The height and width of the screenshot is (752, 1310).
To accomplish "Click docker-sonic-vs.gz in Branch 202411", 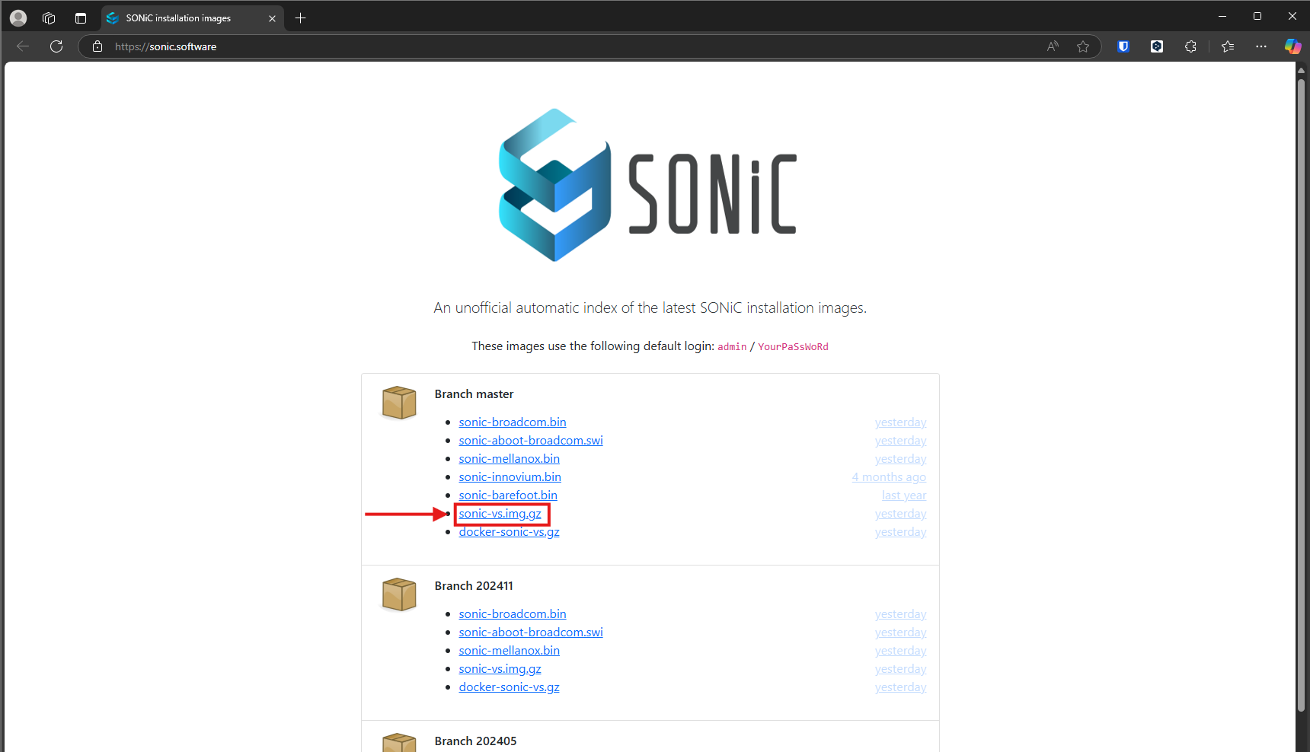I will point(509,687).
